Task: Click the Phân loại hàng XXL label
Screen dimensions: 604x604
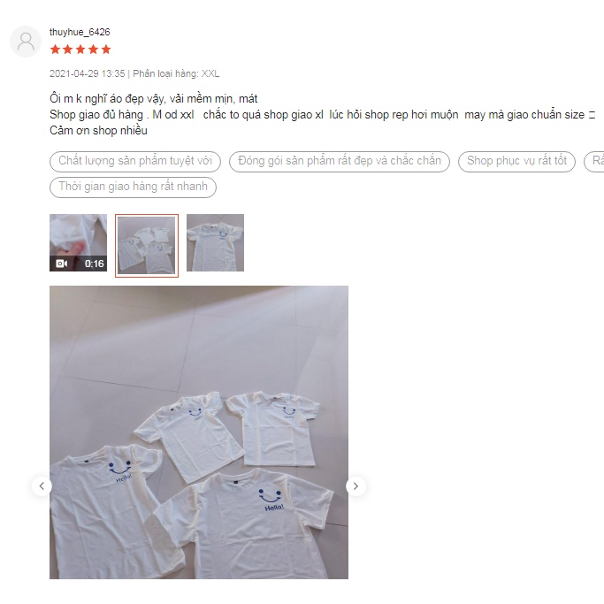Action: (176, 73)
